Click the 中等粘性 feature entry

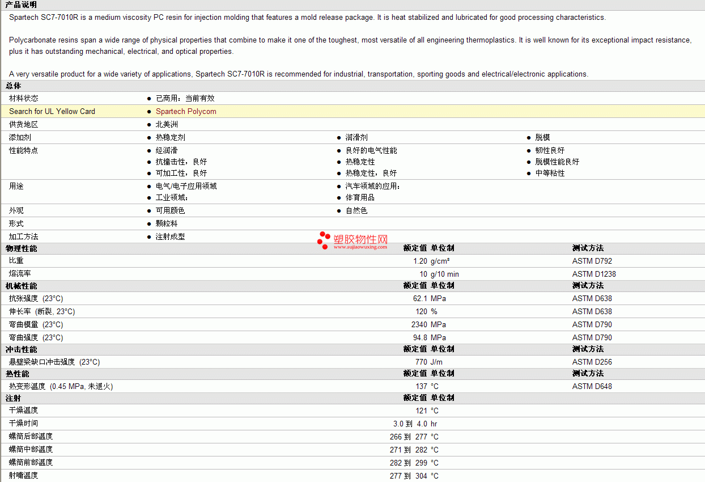pyautogui.click(x=550, y=174)
